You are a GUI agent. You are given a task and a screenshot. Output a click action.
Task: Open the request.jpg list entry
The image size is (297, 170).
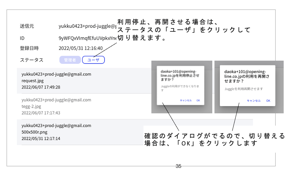[x=32, y=80]
